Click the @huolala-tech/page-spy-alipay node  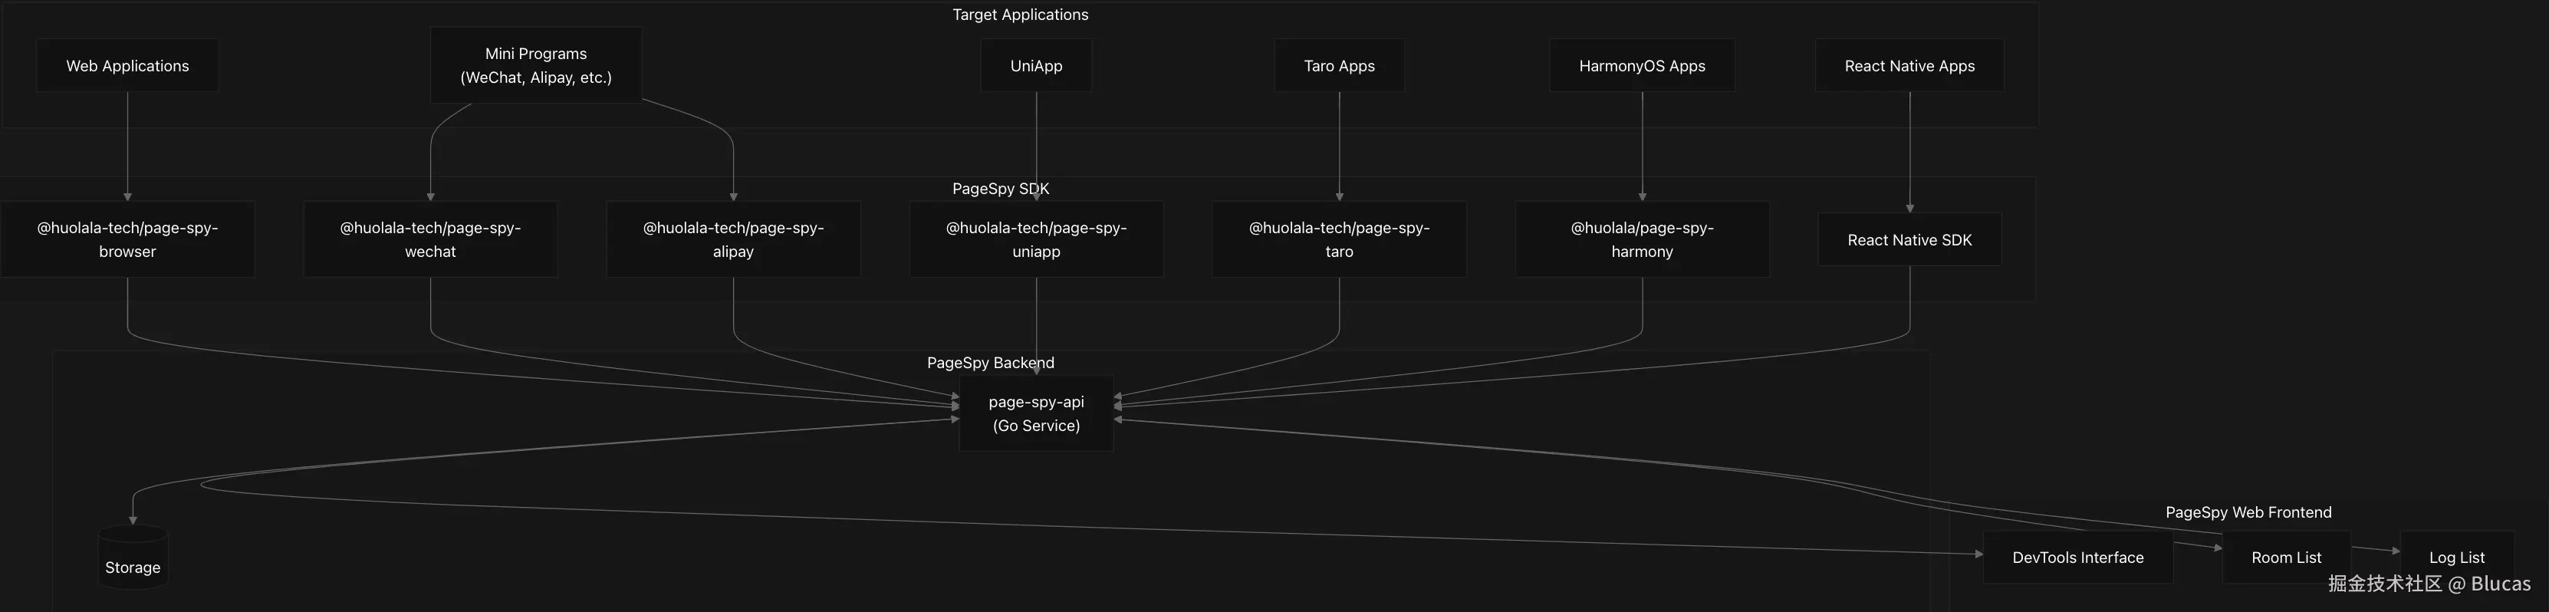pyautogui.click(x=733, y=239)
